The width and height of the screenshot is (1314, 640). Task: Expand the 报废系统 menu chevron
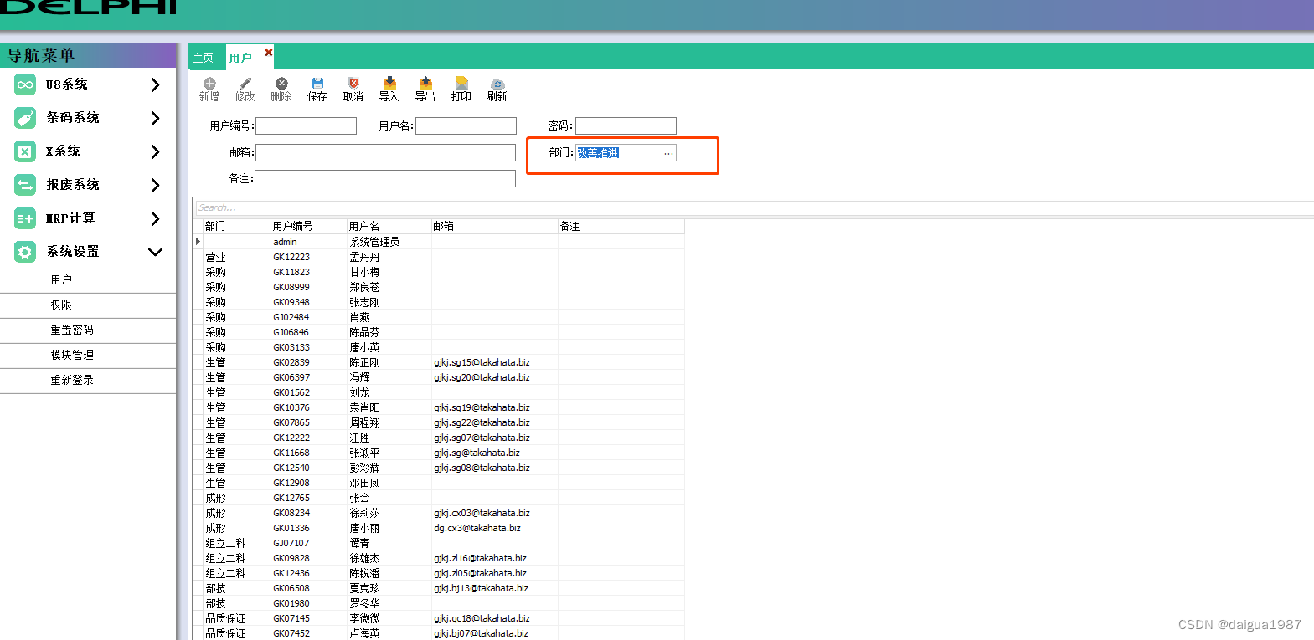[x=155, y=185]
